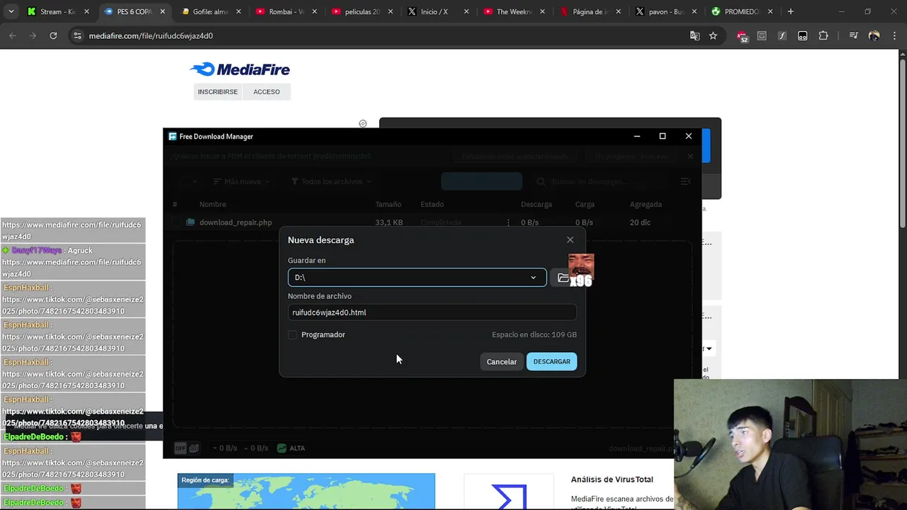Select the download_repair.php row checkbox

175,222
